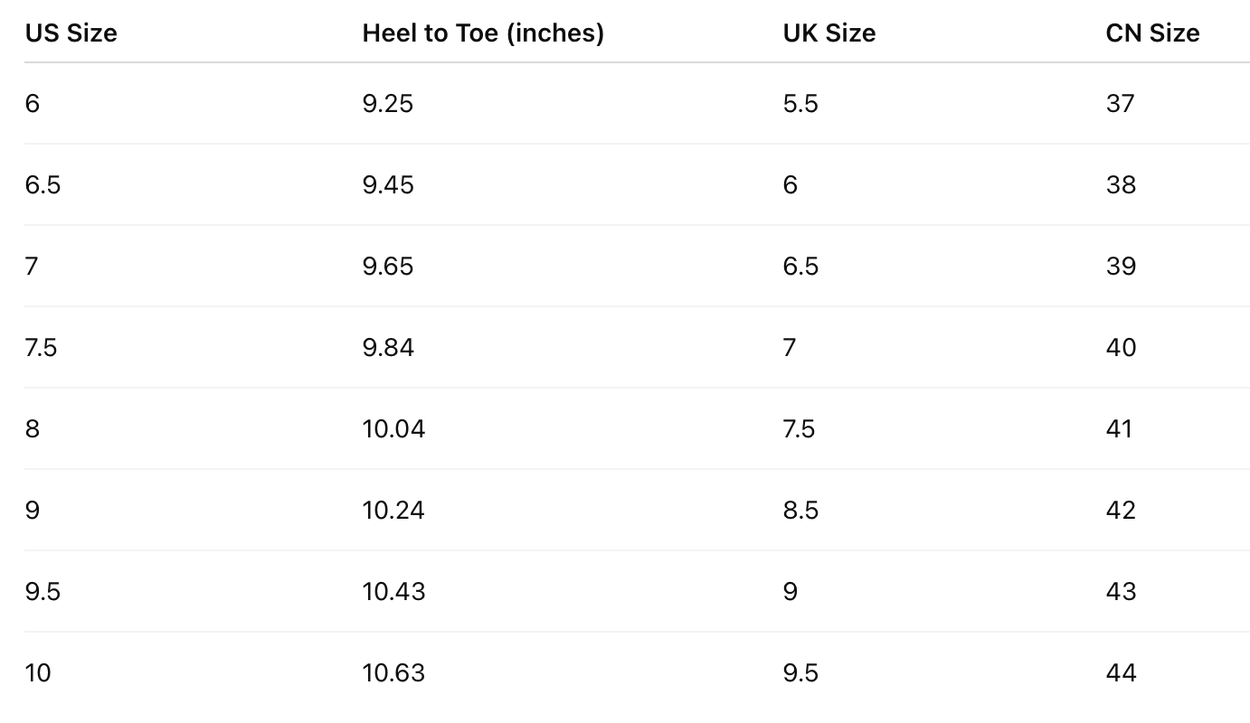Click CN size 37 cell
This screenshot has width=1250, height=723.
1120,104
